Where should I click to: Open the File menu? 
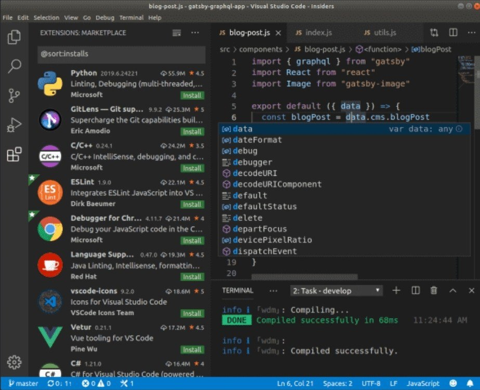tap(8, 18)
